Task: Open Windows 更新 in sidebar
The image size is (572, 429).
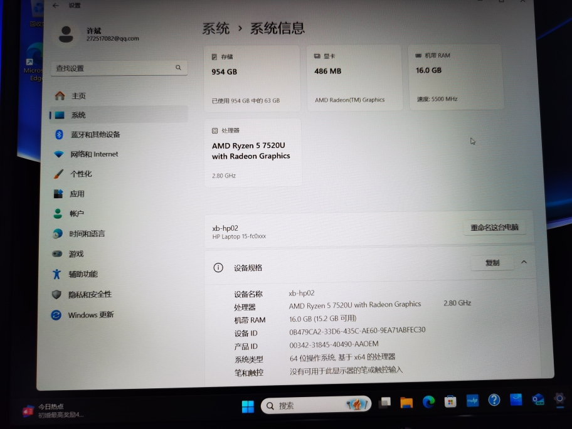Action: (x=119, y=315)
